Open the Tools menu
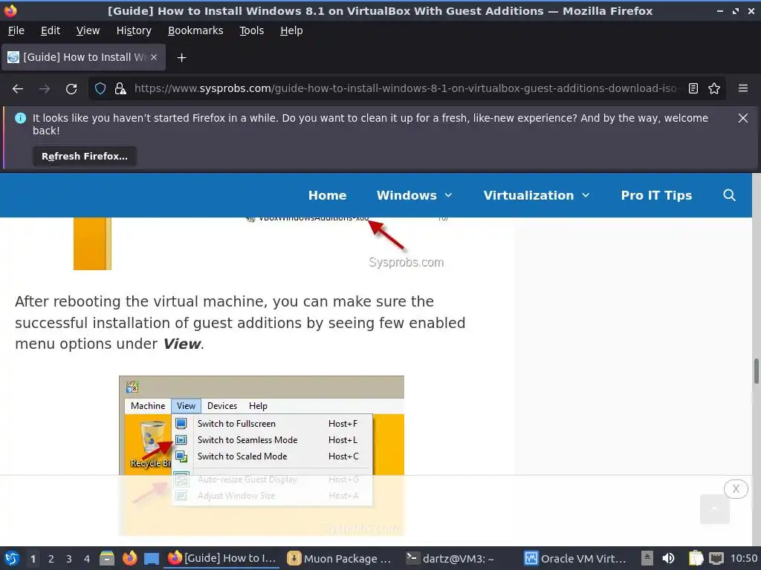 pyautogui.click(x=251, y=30)
